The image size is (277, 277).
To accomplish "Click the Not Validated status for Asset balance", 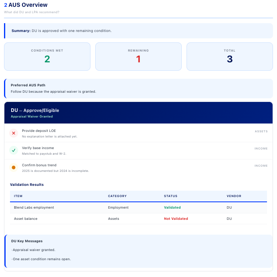I will pyautogui.click(x=176, y=219).
